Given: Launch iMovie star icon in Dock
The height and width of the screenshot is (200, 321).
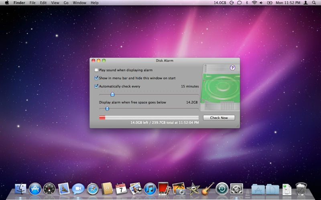Looking at the screenshot, I should [x=193, y=188].
